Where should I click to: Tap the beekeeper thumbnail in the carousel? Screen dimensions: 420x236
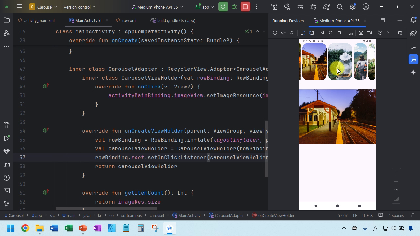point(340,62)
